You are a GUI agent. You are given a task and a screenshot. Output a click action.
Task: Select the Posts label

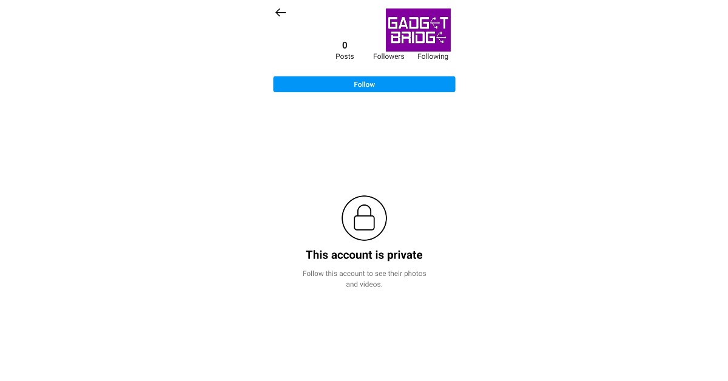(345, 56)
